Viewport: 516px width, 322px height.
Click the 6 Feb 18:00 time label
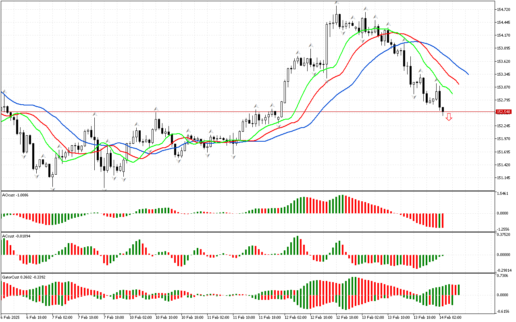37,317
